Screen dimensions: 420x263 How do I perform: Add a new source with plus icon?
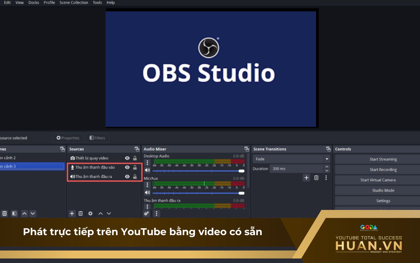(x=72, y=213)
